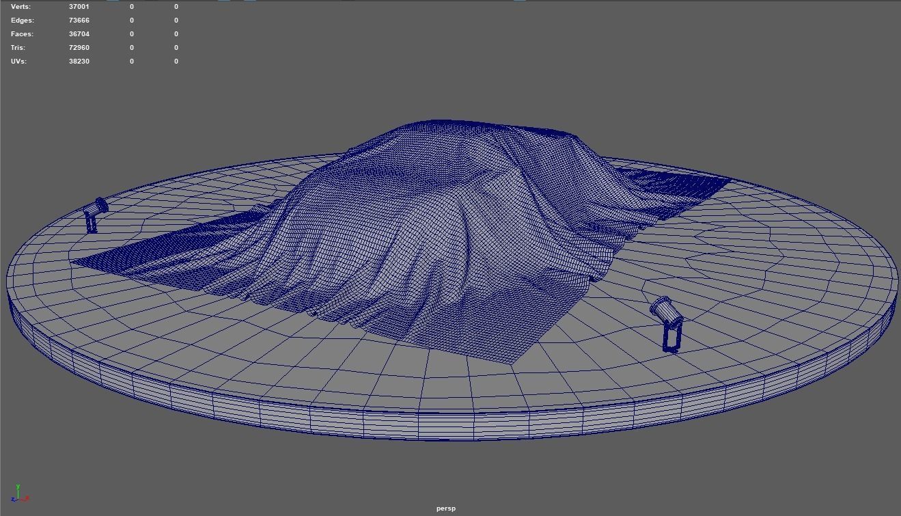This screenshot has width=901, height=516.
Task: Click the "Verts:" heads-up label
Action: [x=20, y=7]
